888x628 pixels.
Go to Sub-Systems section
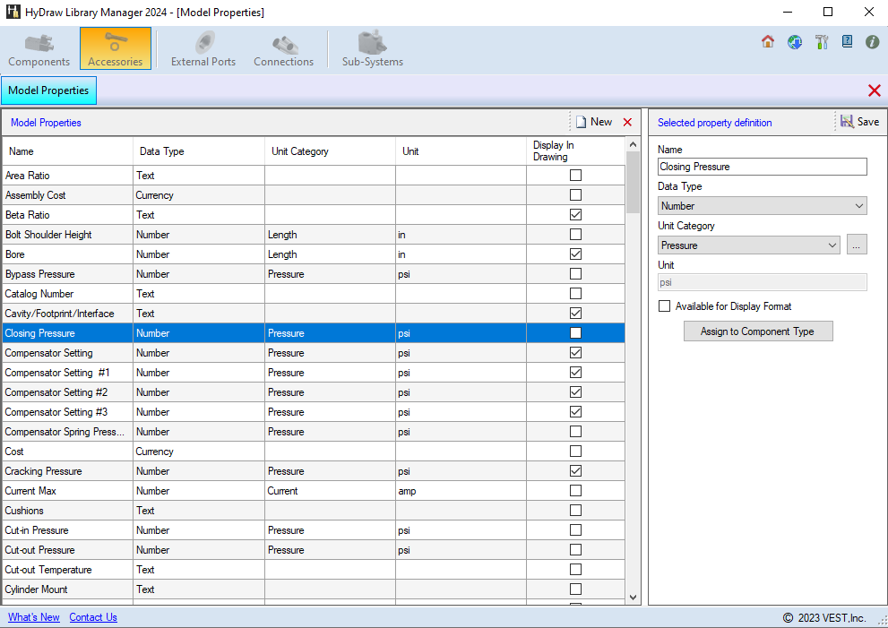372,49
